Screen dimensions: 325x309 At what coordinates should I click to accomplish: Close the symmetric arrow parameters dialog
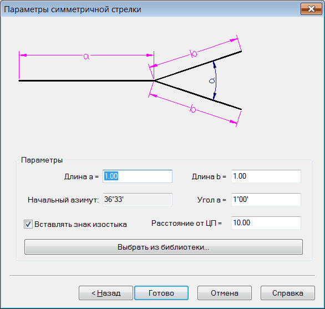[311, 9]
